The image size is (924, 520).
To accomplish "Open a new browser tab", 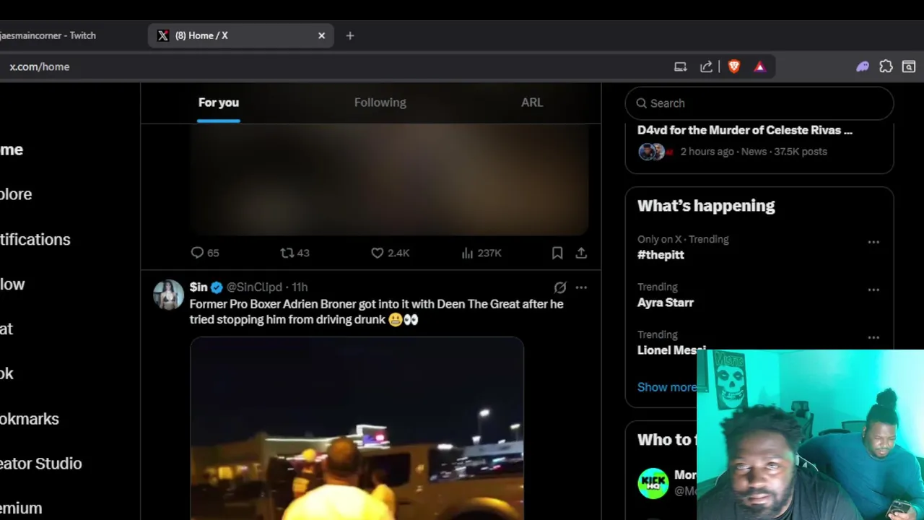I will pyautogui.click(x=350, y=35).
